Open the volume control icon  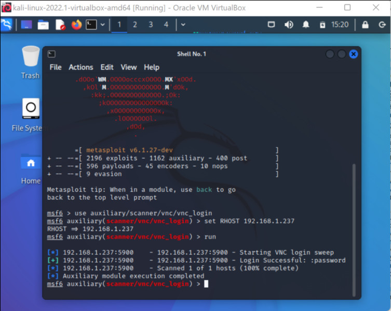point(289,25)
